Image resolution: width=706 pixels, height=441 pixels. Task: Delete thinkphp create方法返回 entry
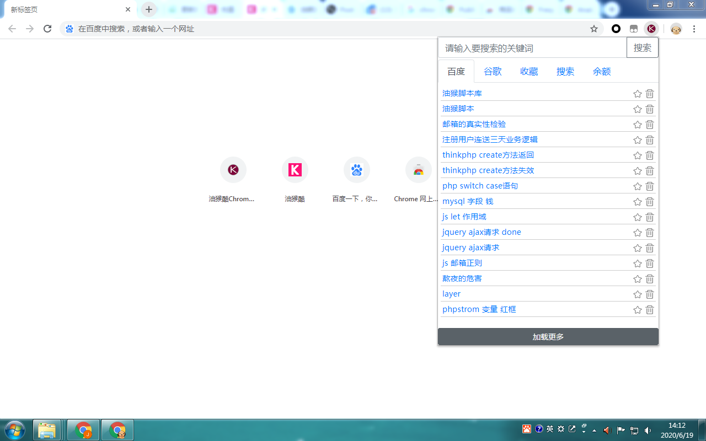(650, 155)
